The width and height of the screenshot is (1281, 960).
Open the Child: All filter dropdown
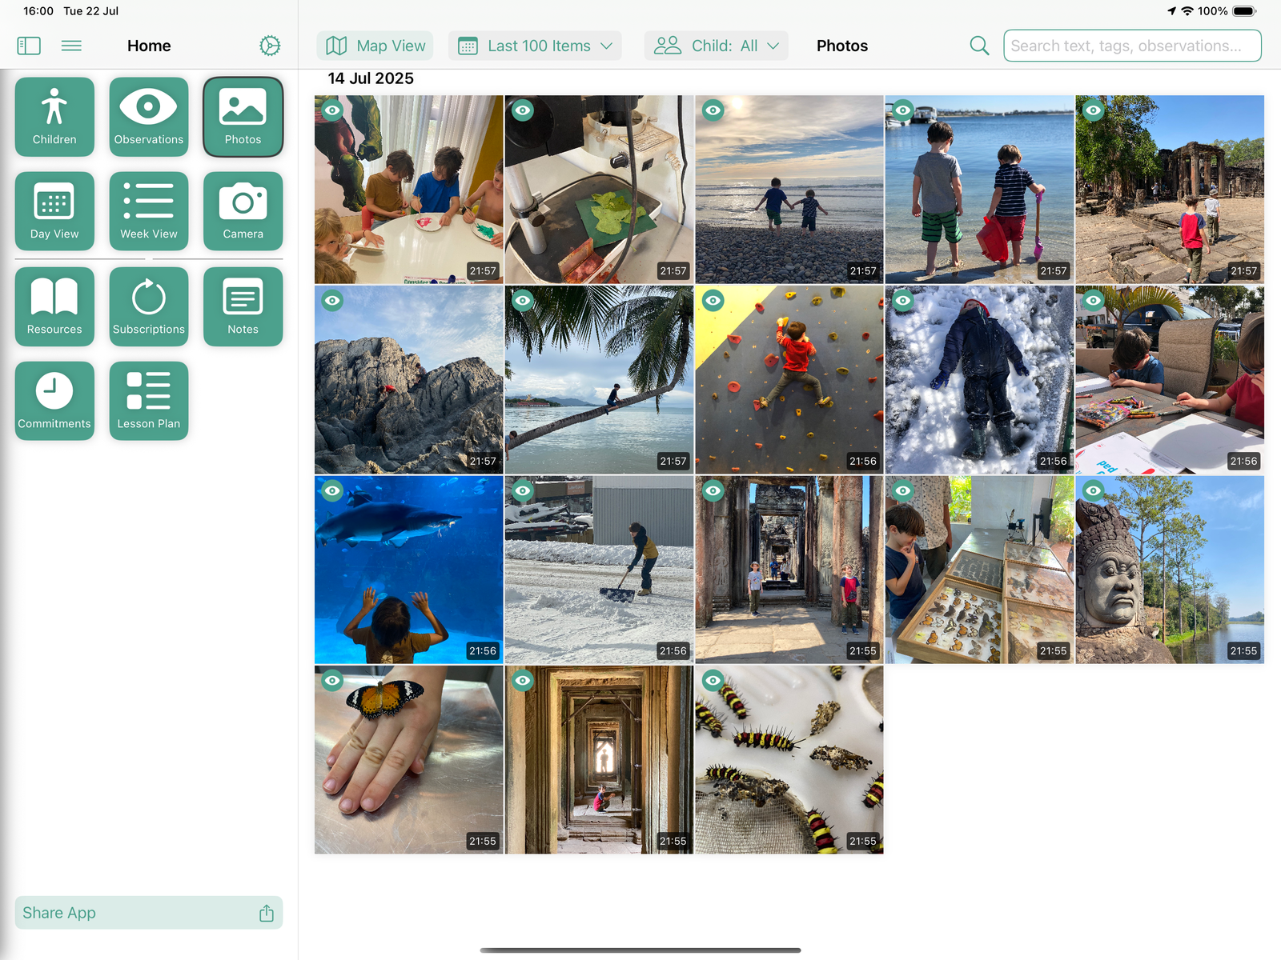pos(716,46)
